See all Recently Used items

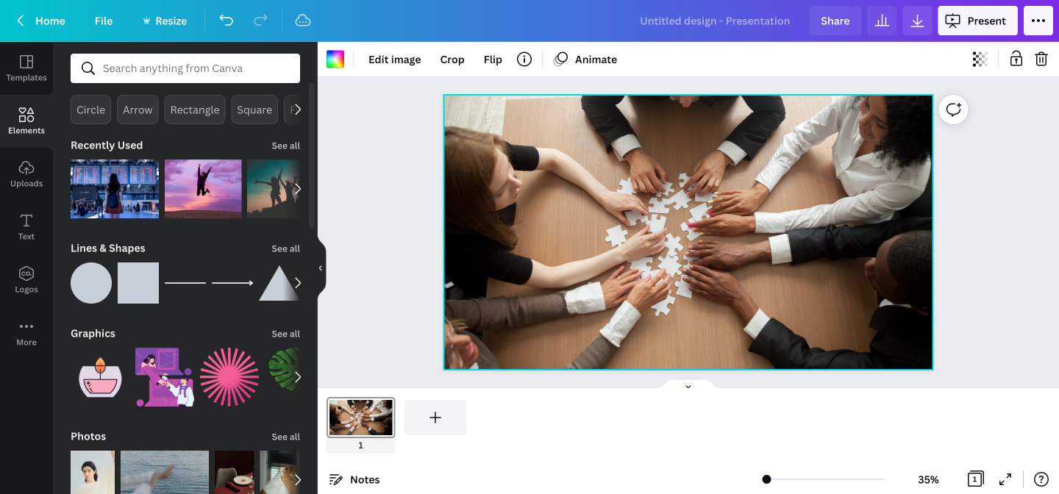tap(285, 146)
